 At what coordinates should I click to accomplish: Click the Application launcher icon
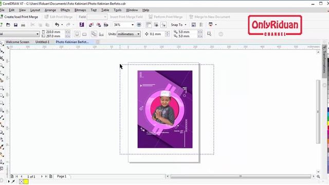[210, 25]
